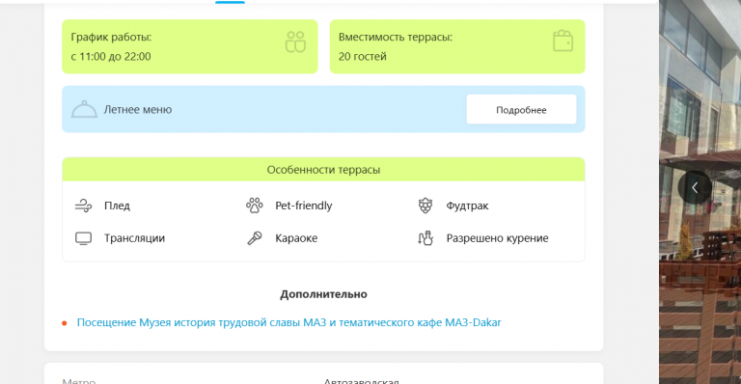Click the cloche icon beside Летнее меню
The height and width of the screenshot is (384, 741).
[x=84, y=109]
